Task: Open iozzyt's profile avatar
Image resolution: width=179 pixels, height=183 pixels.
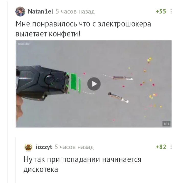Action: [x=28, y=147]
